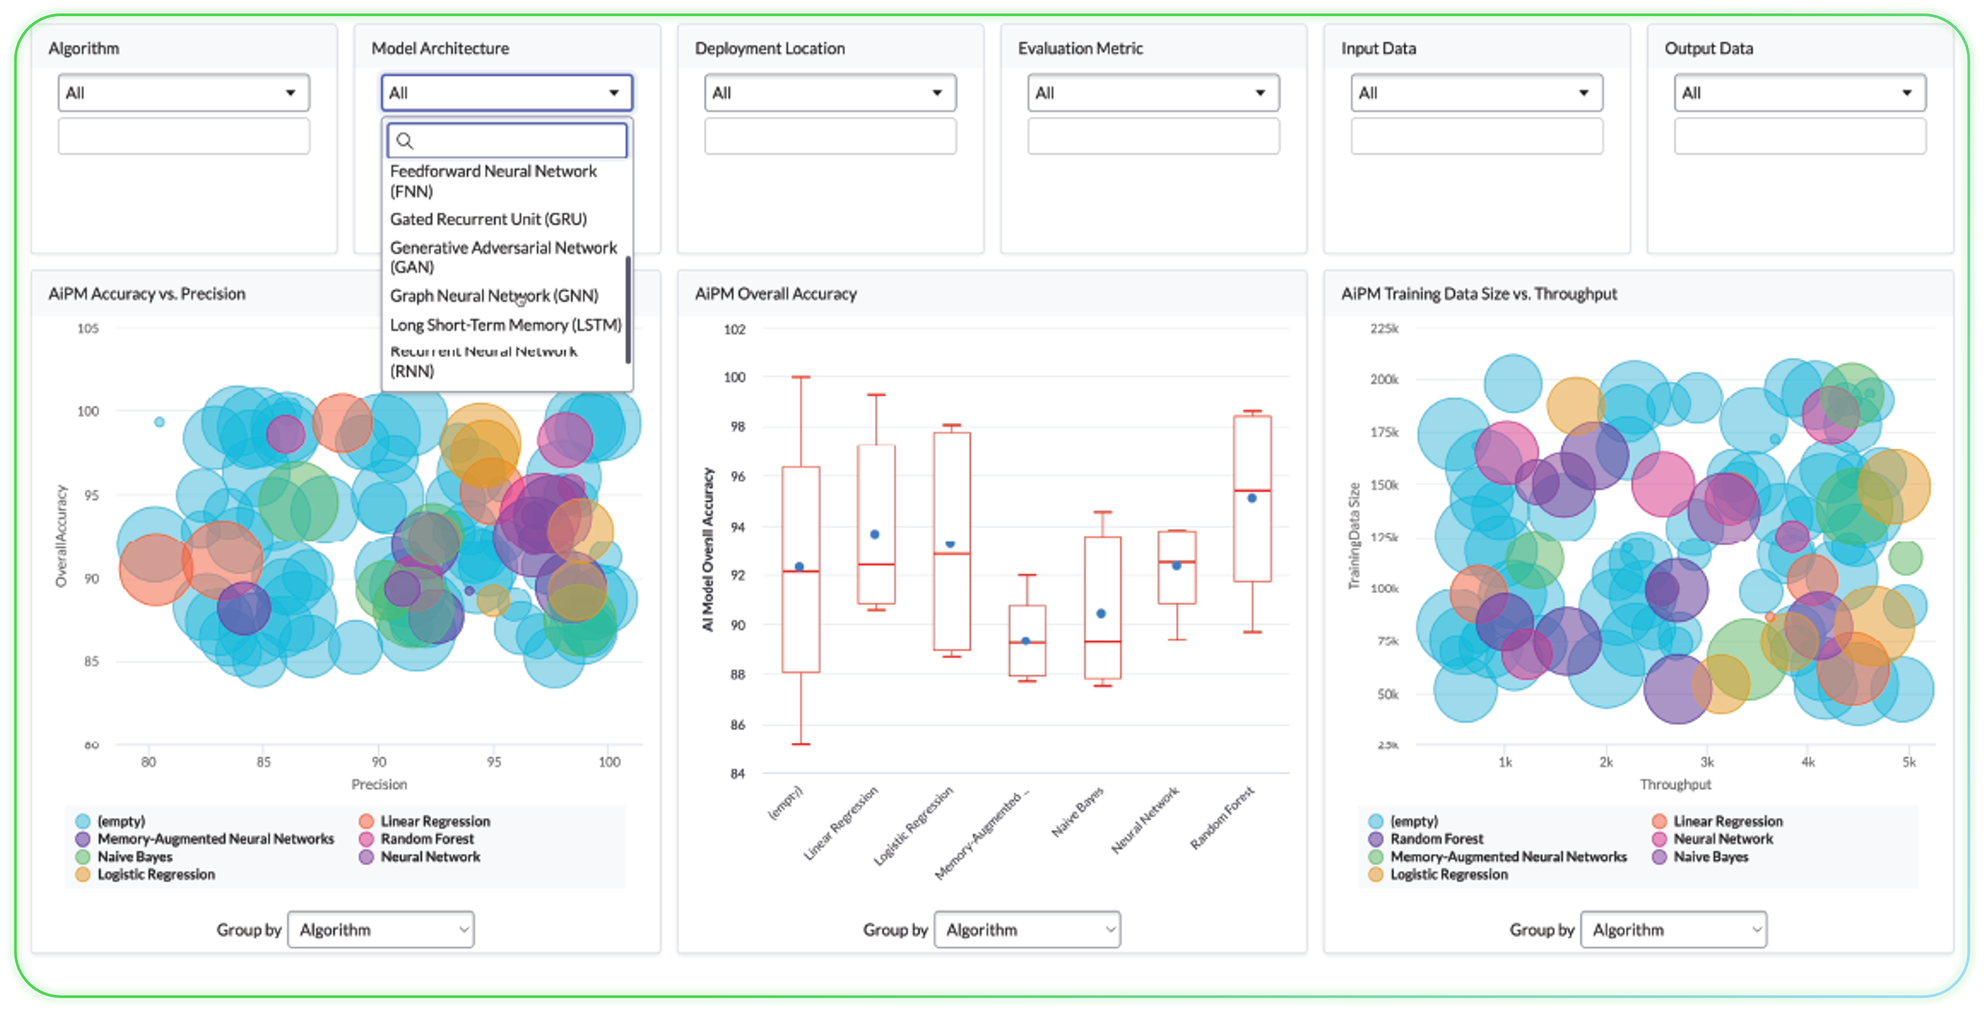Select Gated Recurrent Unit (GRU) option
Screen dimensions: 1984x1012
coord(488,220)
